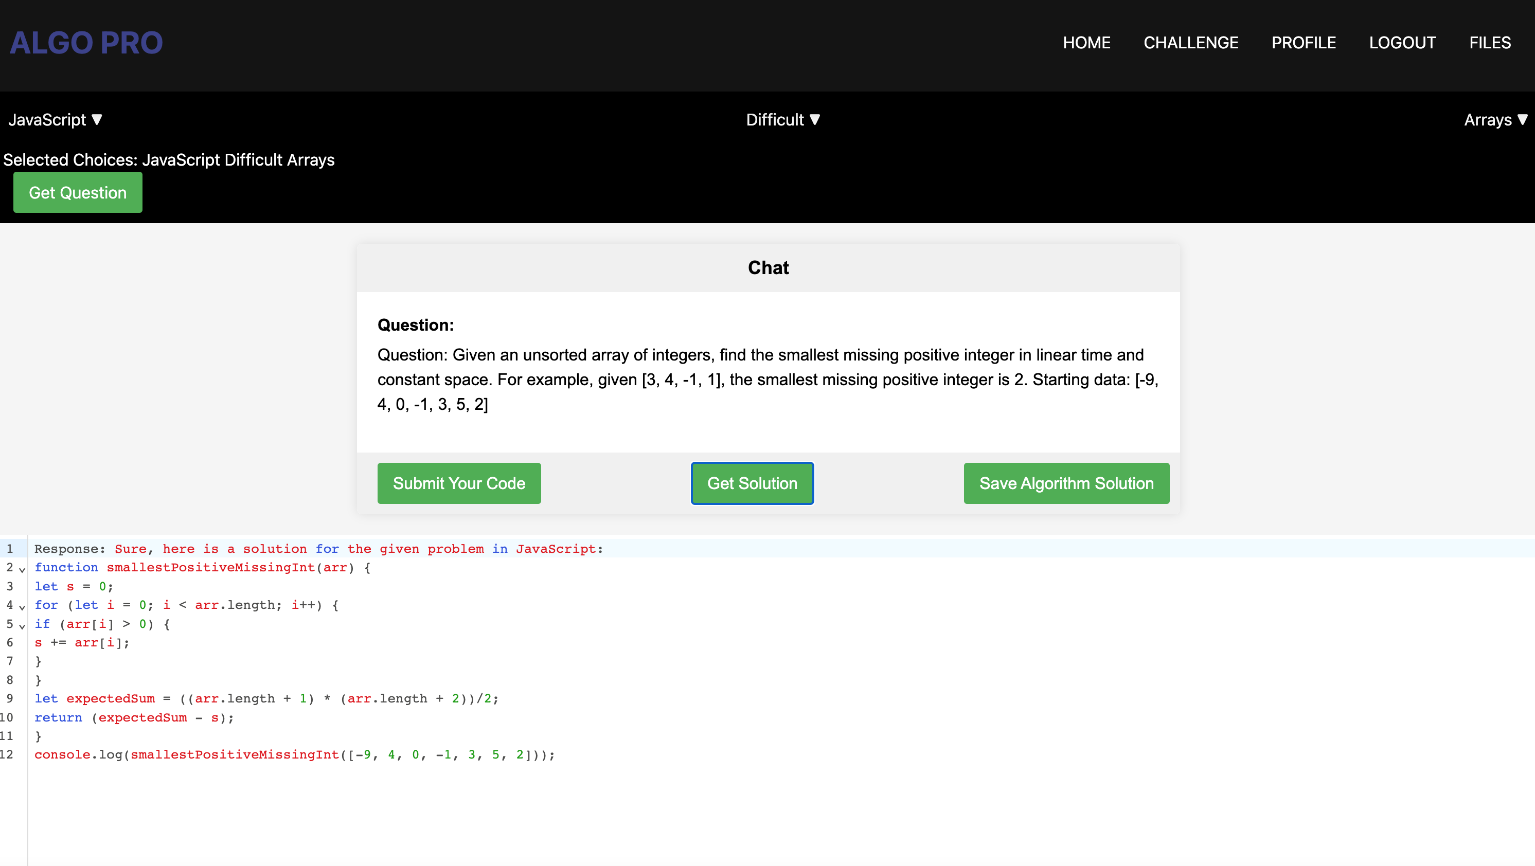Screen dimensions: 1535x866
Task: Open the Difficult difficulty dropdown
Action: point(783,120)
